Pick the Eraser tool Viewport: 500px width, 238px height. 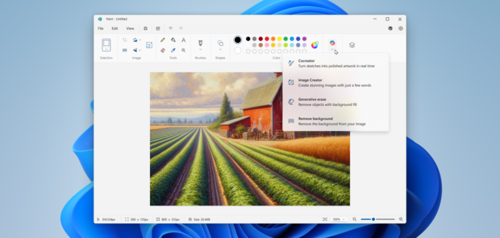coord(162,50)
